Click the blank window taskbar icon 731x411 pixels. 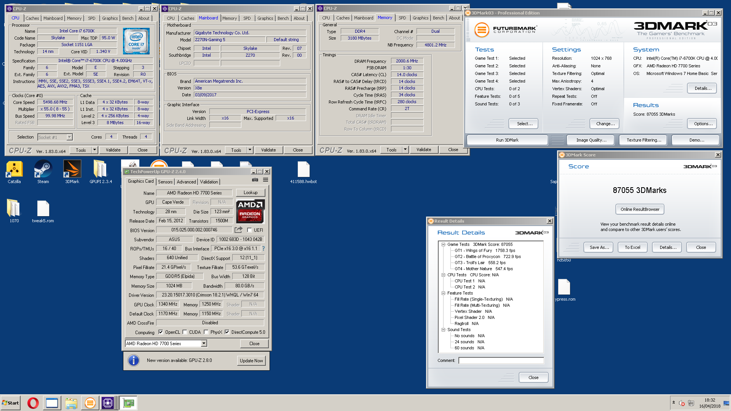tap(52, 403)
